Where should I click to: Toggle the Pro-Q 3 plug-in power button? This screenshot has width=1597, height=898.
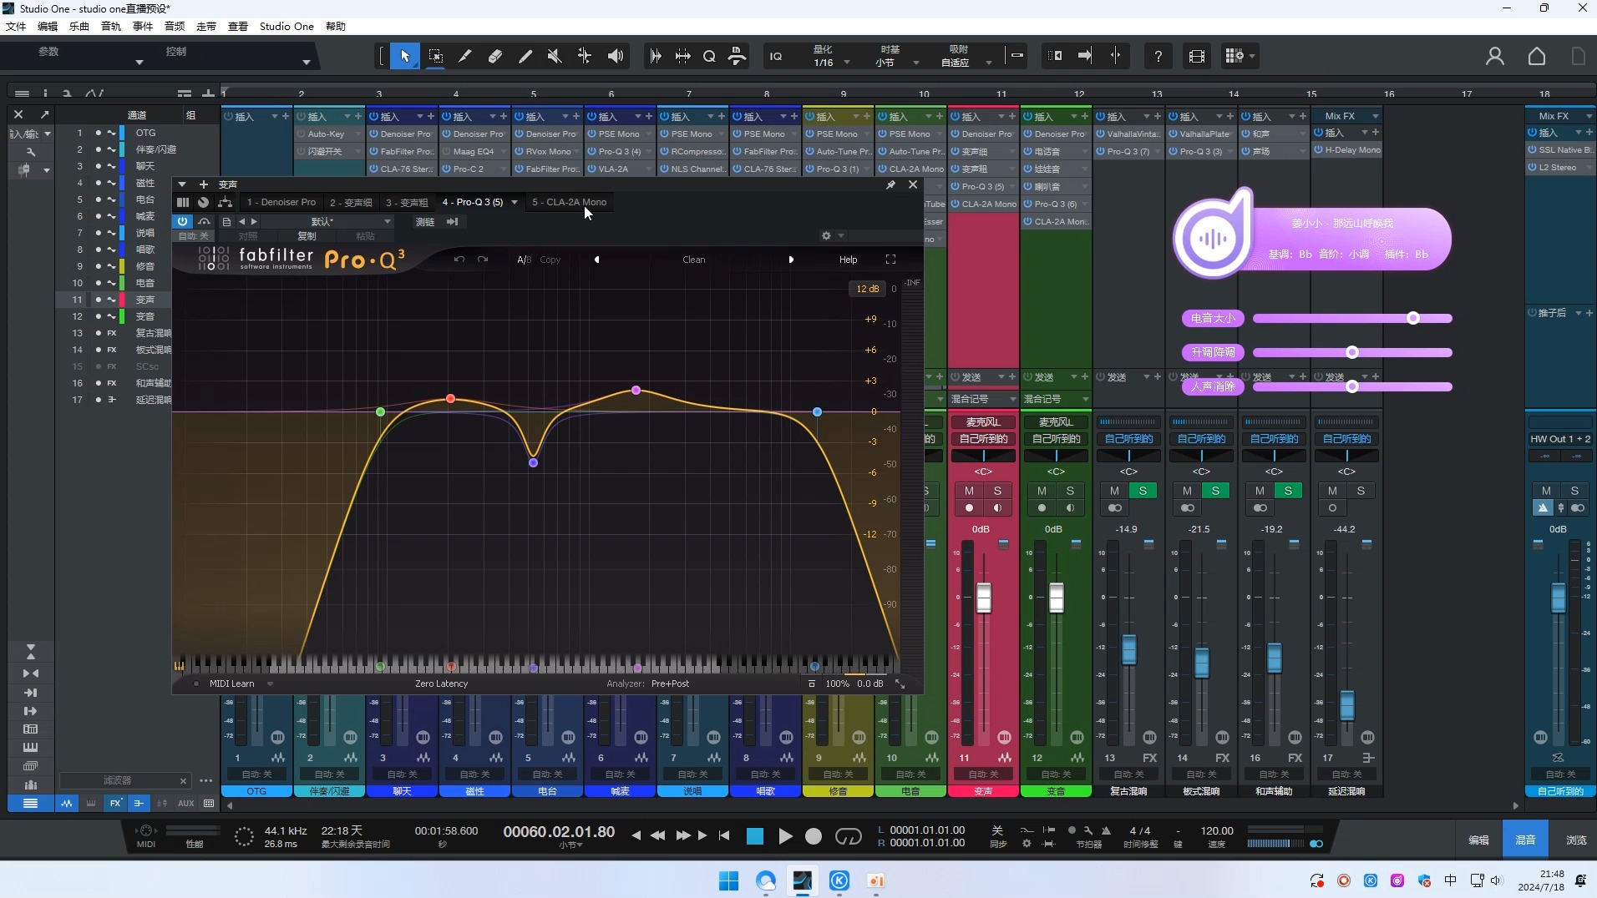[182, 221]
